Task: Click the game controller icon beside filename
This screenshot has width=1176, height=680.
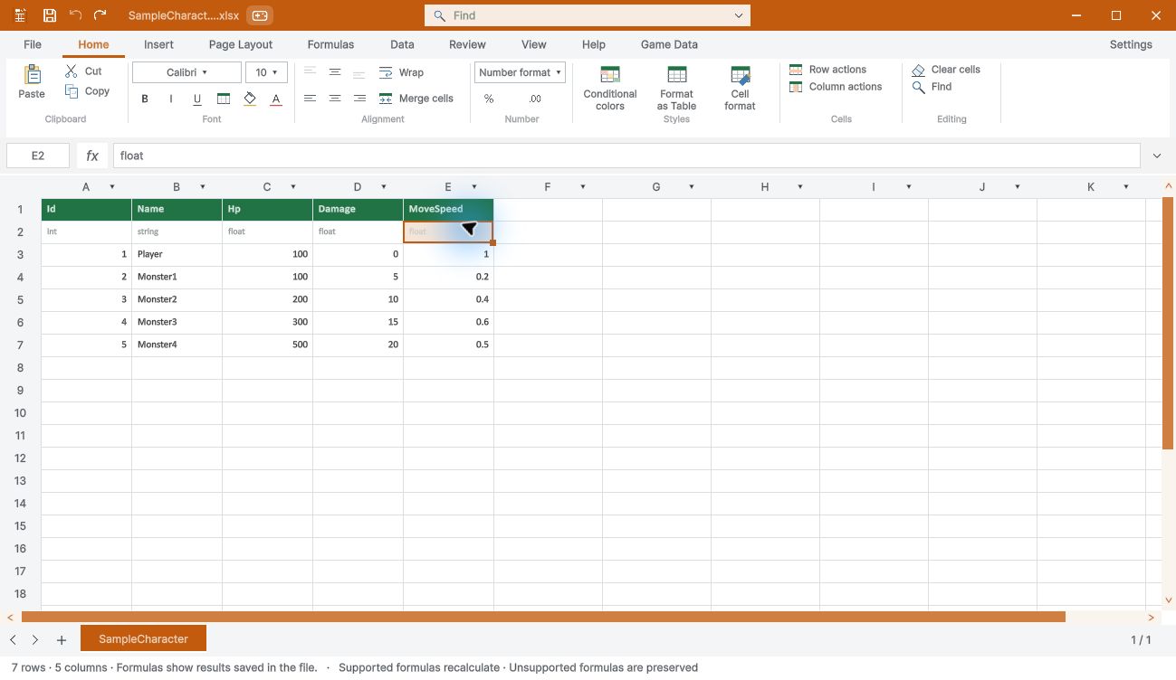Action: click(x=260, y=15)
